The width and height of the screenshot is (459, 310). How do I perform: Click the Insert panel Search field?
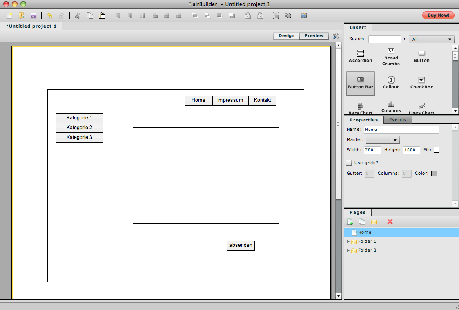click(x=384, y=39)
